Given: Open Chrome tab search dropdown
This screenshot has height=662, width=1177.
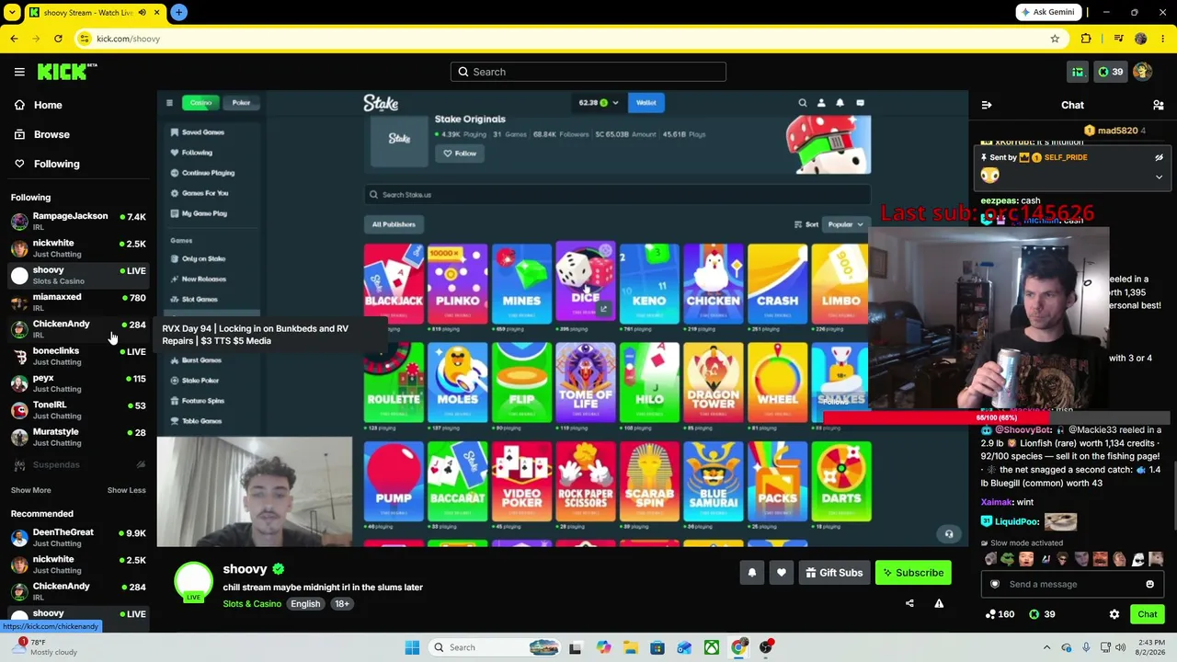Looking at the screenshot, I should 12,12.
